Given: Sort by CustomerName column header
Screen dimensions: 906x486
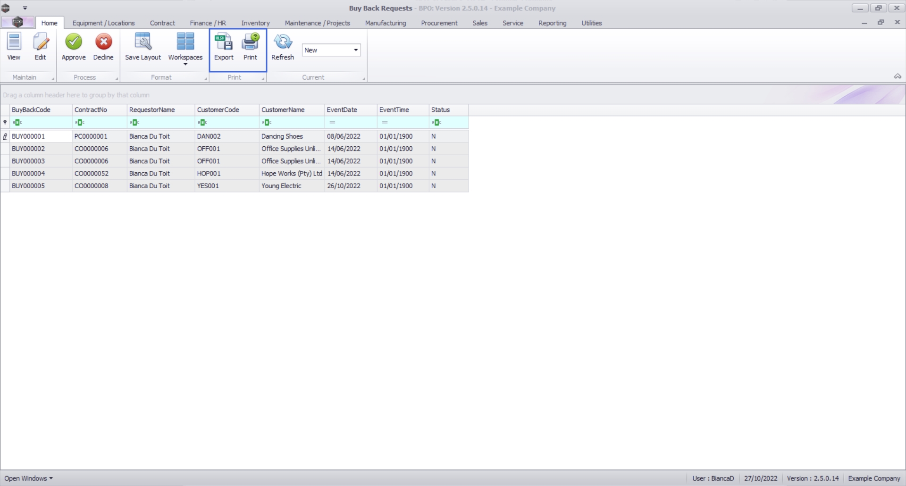Looking at the screenshot, I should (x=292, y=110).
